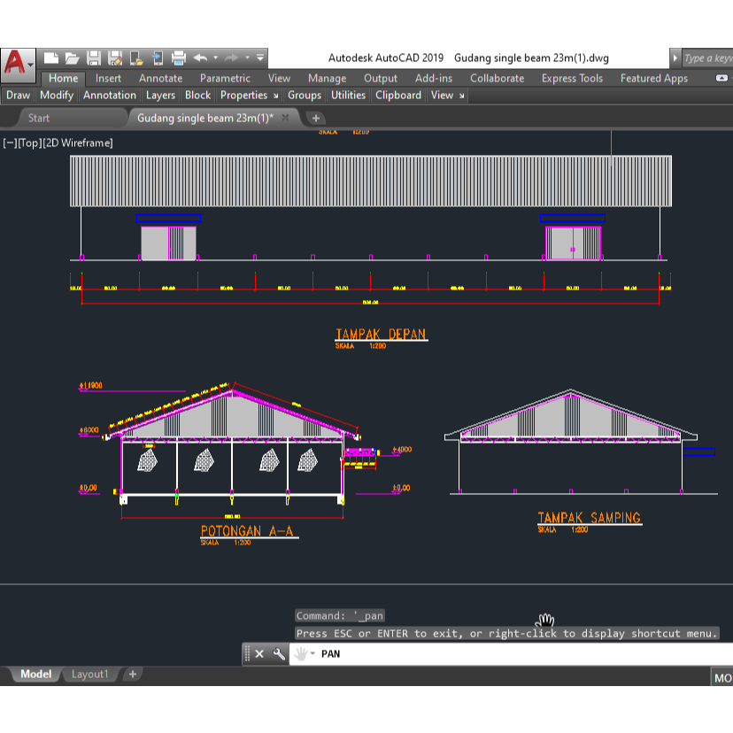Screen dimensions: 733x733
Task: Expand the Properties panel flyout
Action: [x=275, y=95]
